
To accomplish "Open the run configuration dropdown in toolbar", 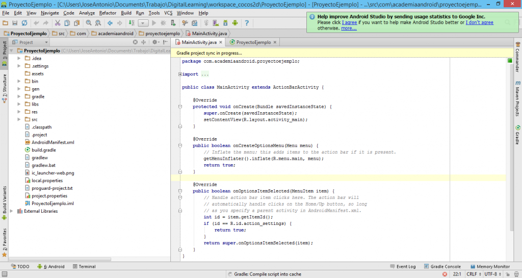I will pyautogui.click(x=143, y=23).
